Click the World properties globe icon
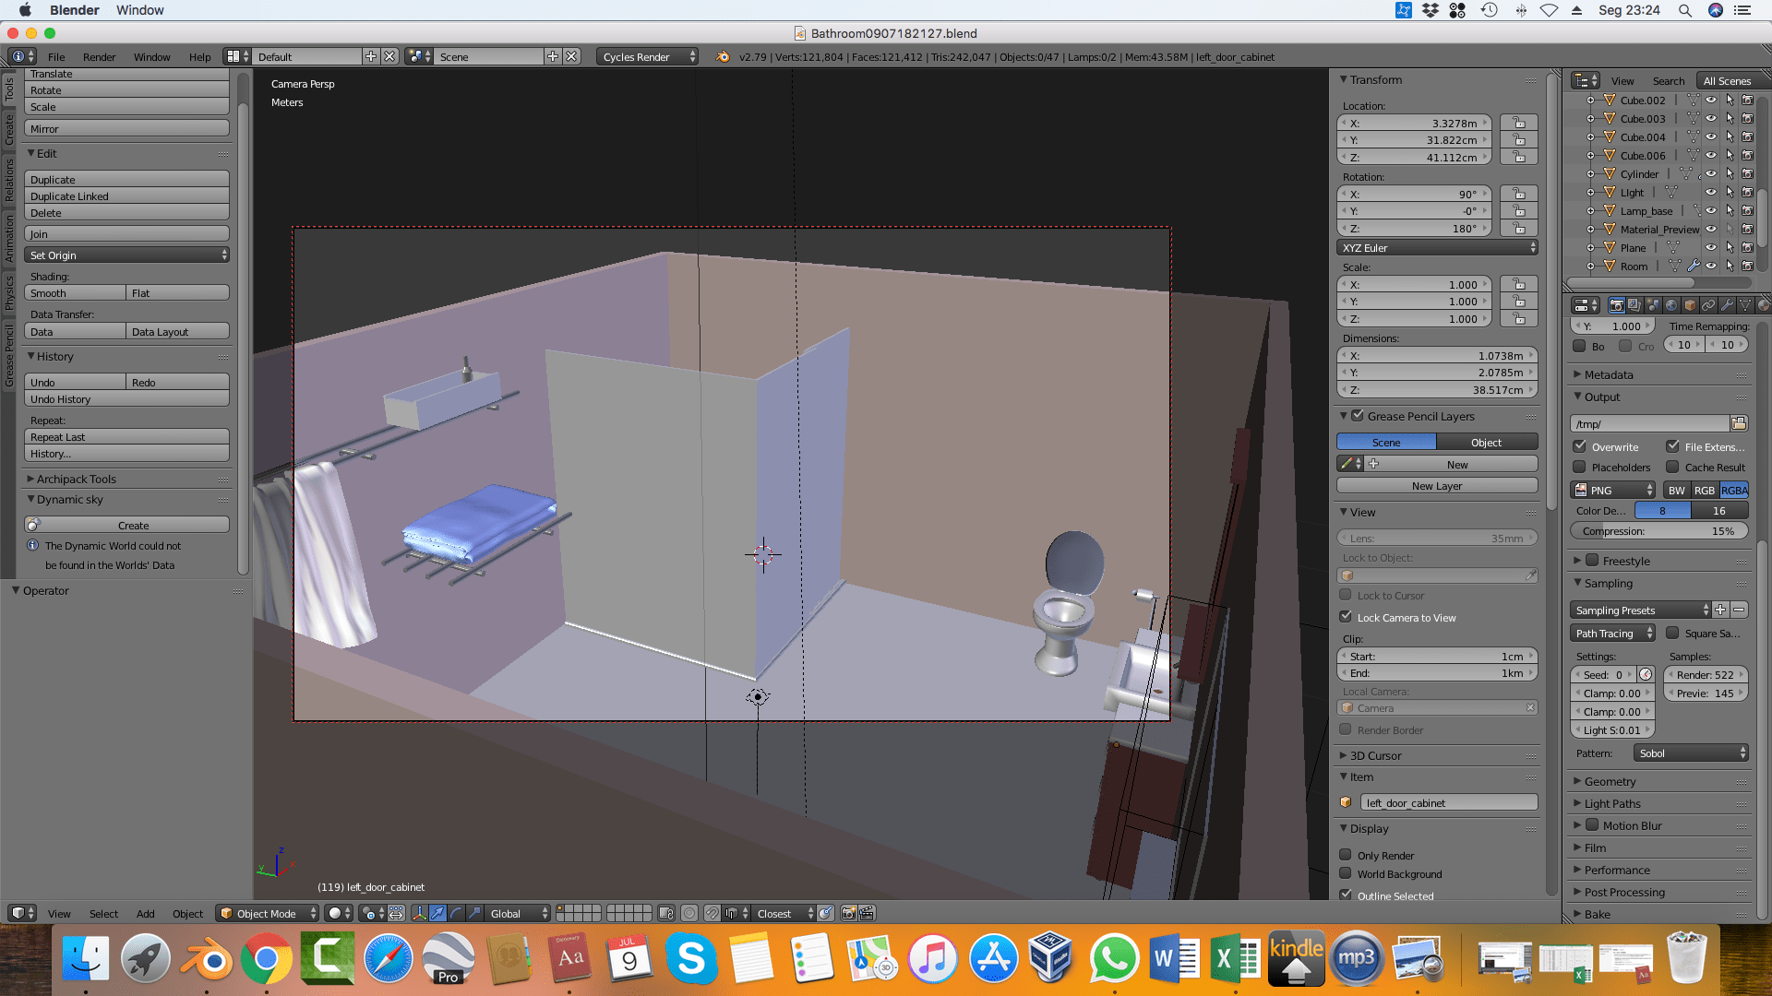1772x996 pixels. [1671, 305]
